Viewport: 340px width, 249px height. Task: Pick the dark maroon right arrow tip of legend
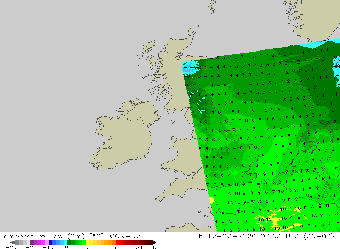(155, 242)
